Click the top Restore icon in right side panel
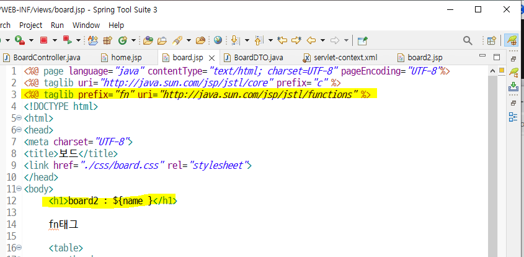Screen dimensions: 524x257 [513, 59]
